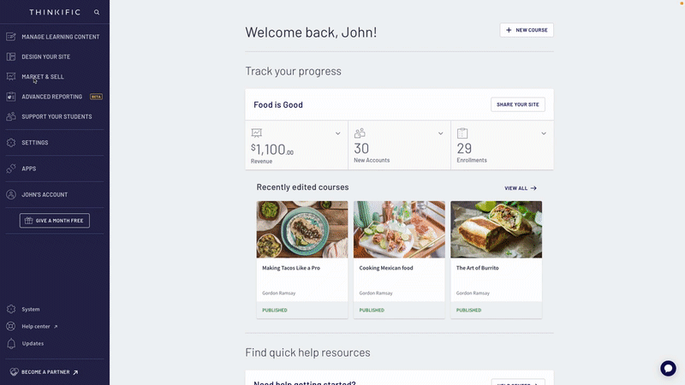Expand the Revenue card dropdown chevron
This screenshot has height=385, width=685.
point(337,133)
